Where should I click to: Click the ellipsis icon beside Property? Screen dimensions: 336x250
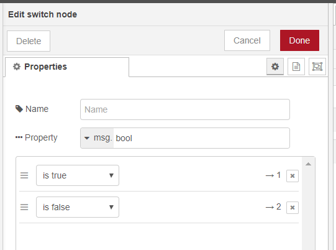(19, 137)
